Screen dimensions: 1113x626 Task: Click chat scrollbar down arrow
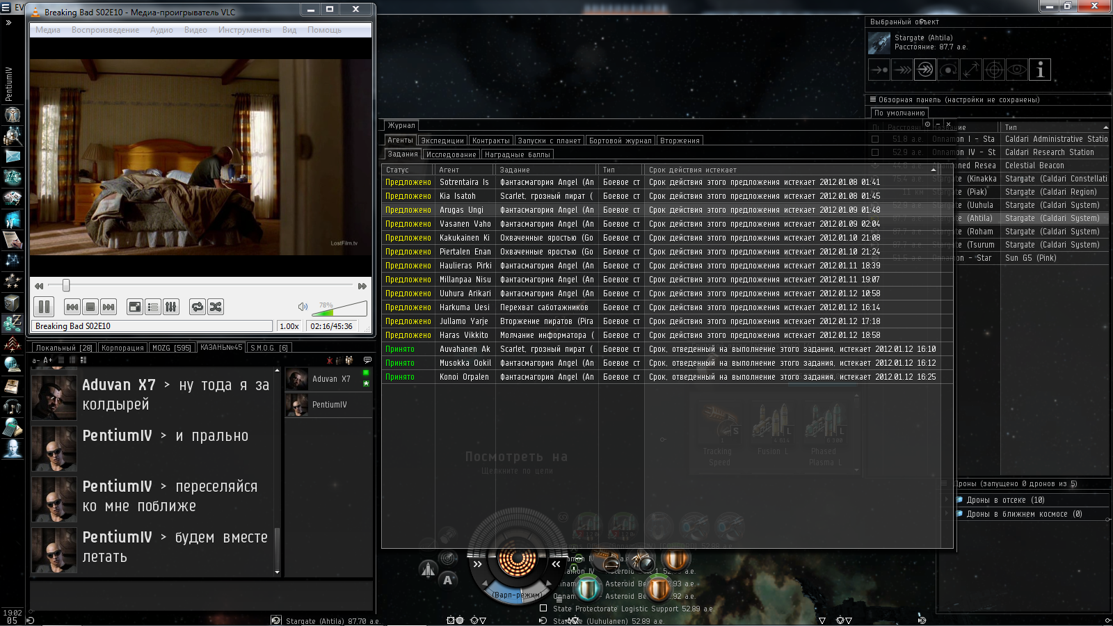pyautogui.click(x=278, y=572)
